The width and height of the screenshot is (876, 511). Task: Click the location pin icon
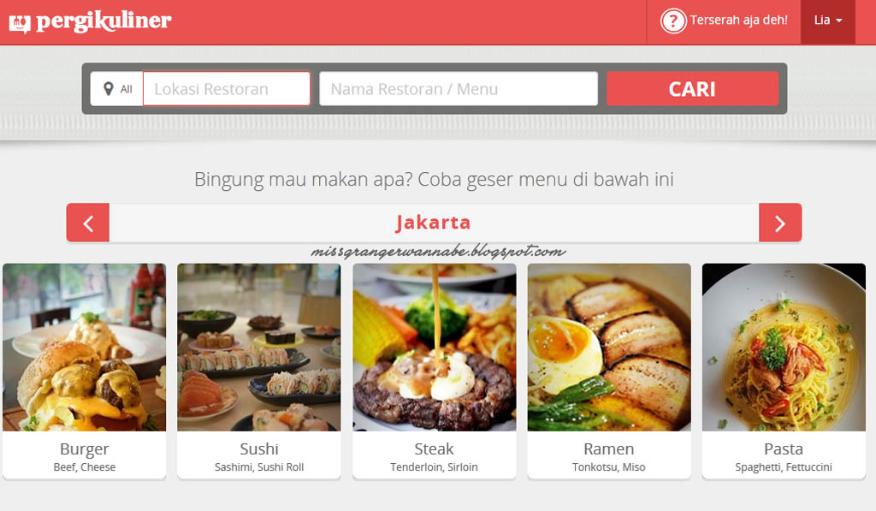tap(109, 89)
